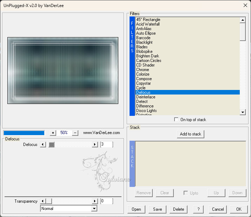The height and width of the screenshot is (217, 251).
Task: Select Copystar filter
Action: point(187,83)
